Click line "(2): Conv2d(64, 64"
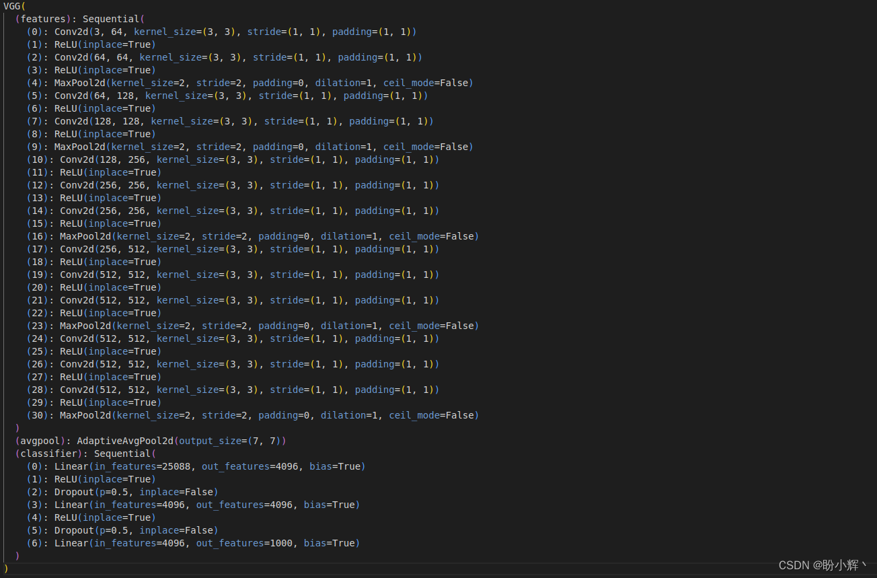This screenshot has height=578, width=877. (225, 57)
